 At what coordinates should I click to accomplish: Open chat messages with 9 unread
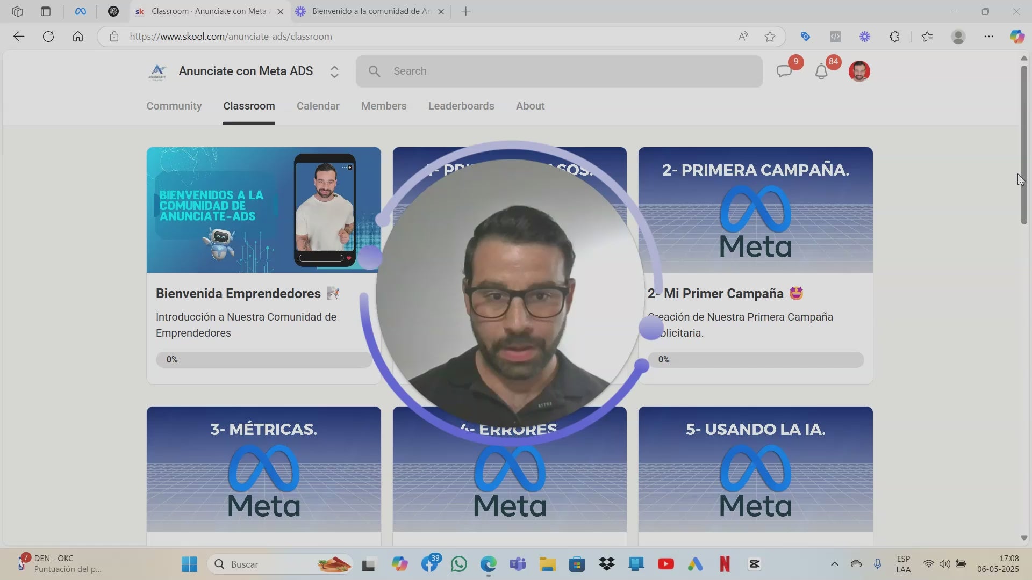pyautogui.click(x=784, y=71)
